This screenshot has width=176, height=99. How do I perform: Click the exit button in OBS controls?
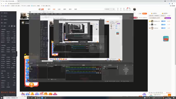coord(126,74)
